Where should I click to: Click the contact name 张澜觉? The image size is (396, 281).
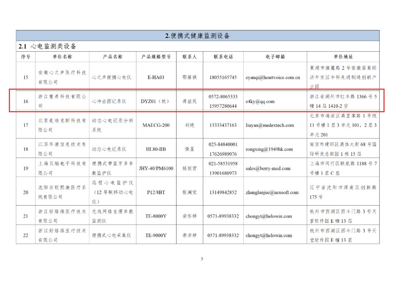(x=190, y=192)
